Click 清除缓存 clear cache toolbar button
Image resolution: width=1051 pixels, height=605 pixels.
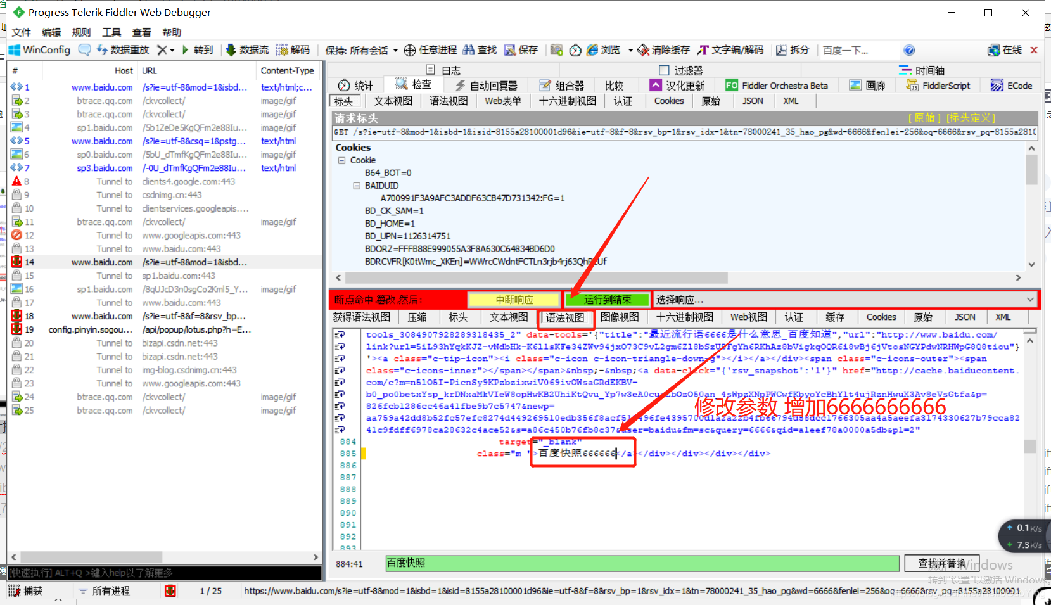pos(663,50)
